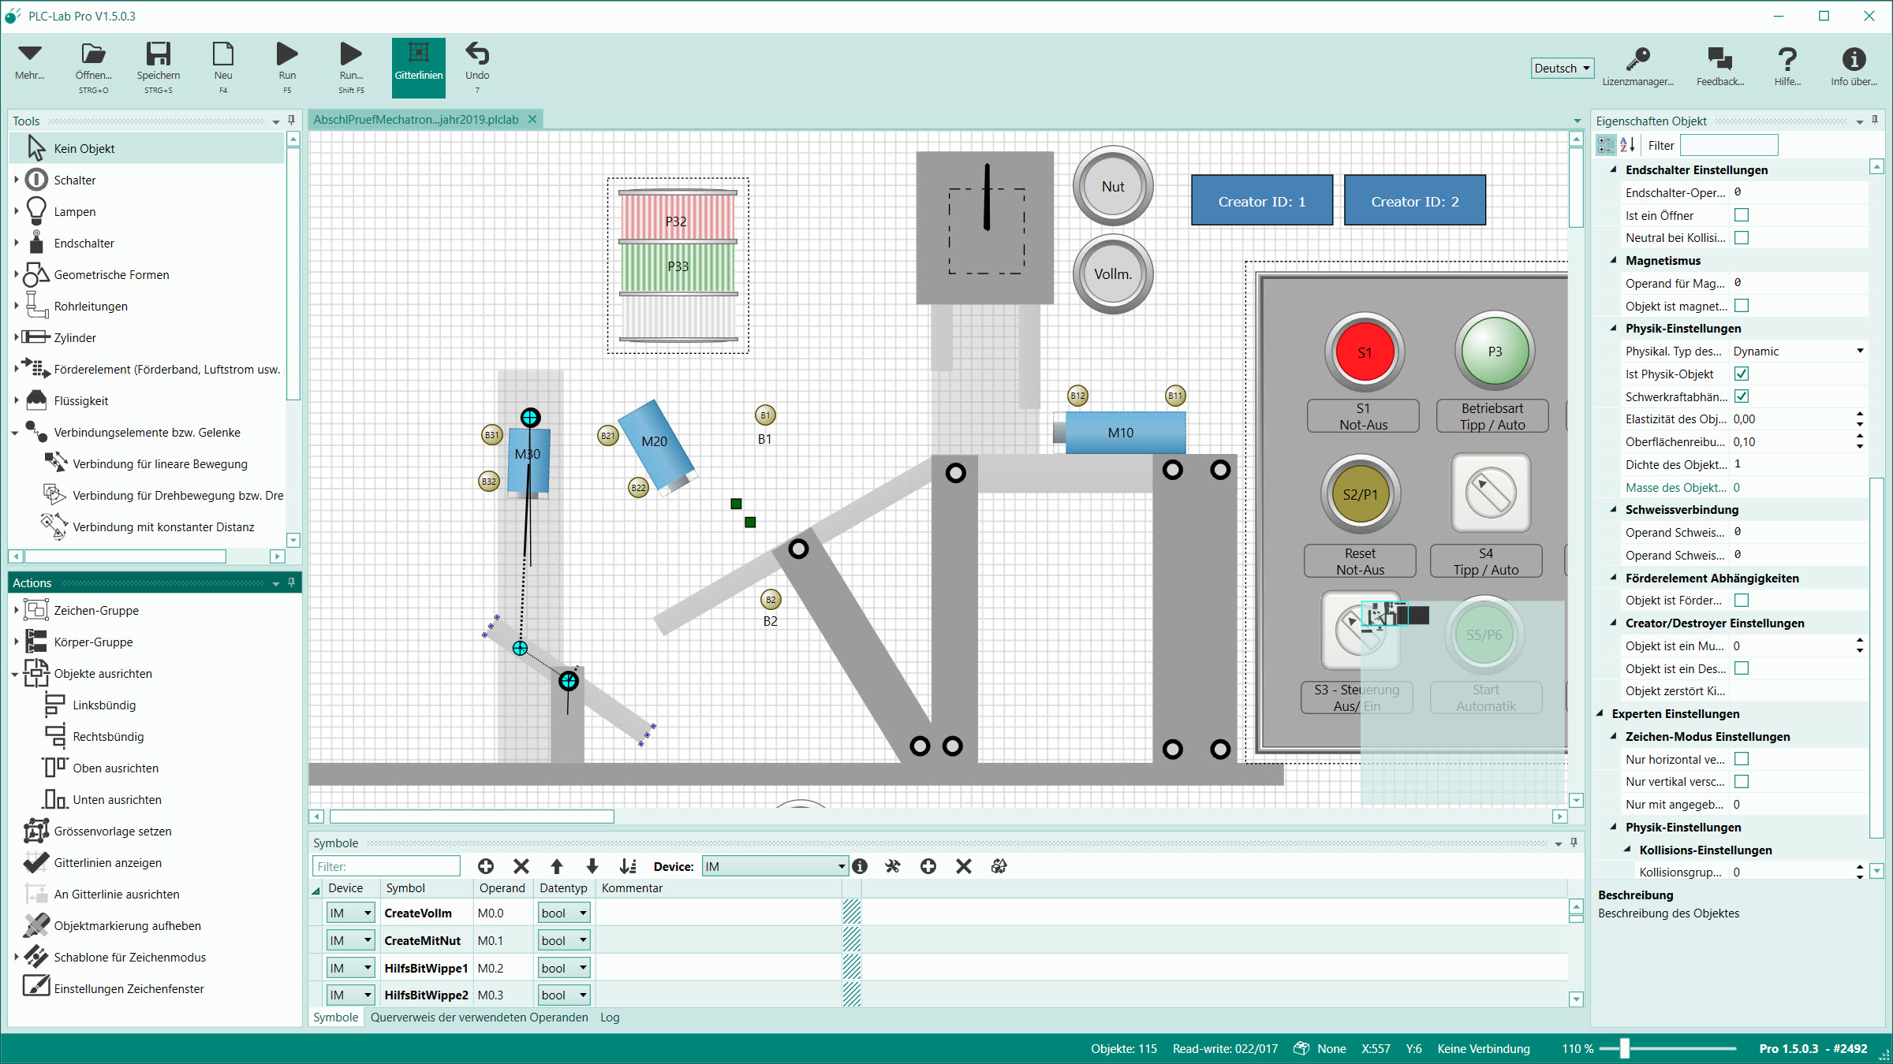Switch to 'Querverweis der verwendeten Operanden' tab
The height and width of the screenshot is (1064, 1893).
(x=479, y=1017)
